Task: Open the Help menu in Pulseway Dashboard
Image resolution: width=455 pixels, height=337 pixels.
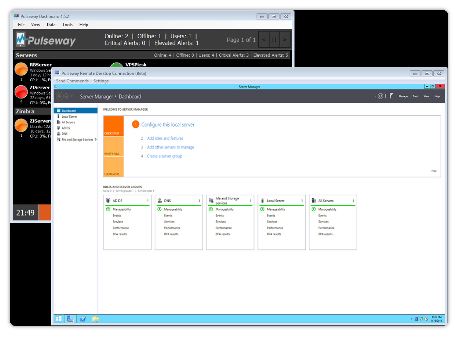Action: [84, 25]
